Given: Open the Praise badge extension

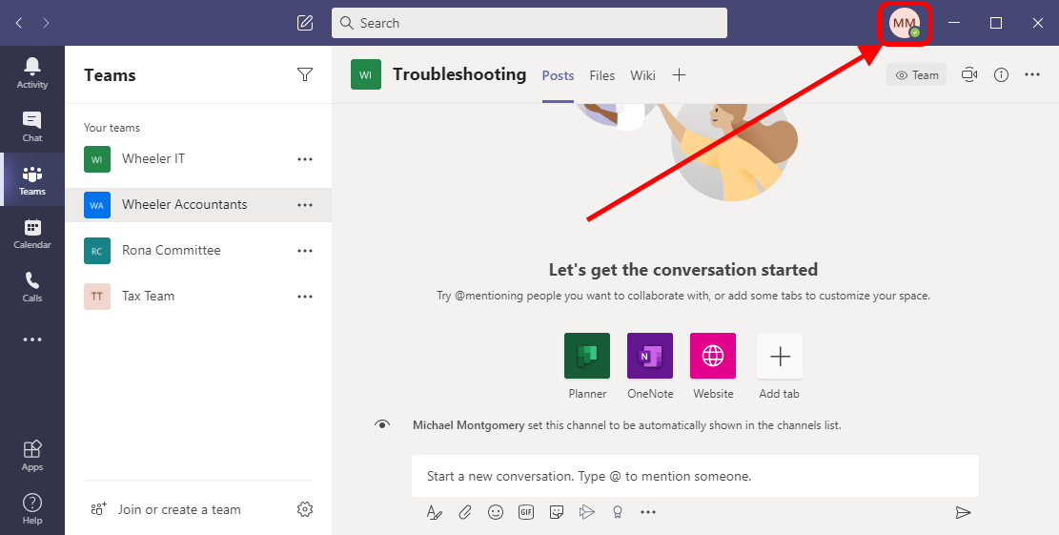Looking at the screenshot, I should coord(618,513).
